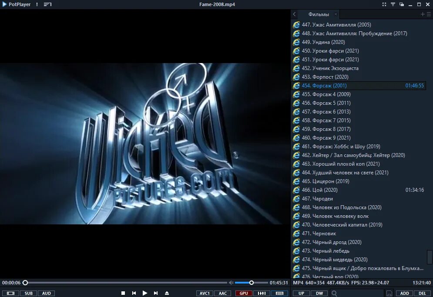Move playlist item up with UP button
Image resolution: width=433 pixels, height=297 pixels.
pos(301,293)
